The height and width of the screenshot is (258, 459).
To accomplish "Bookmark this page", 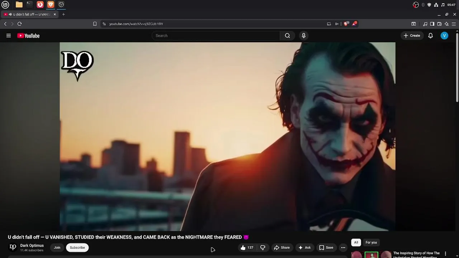I will 95,24.
